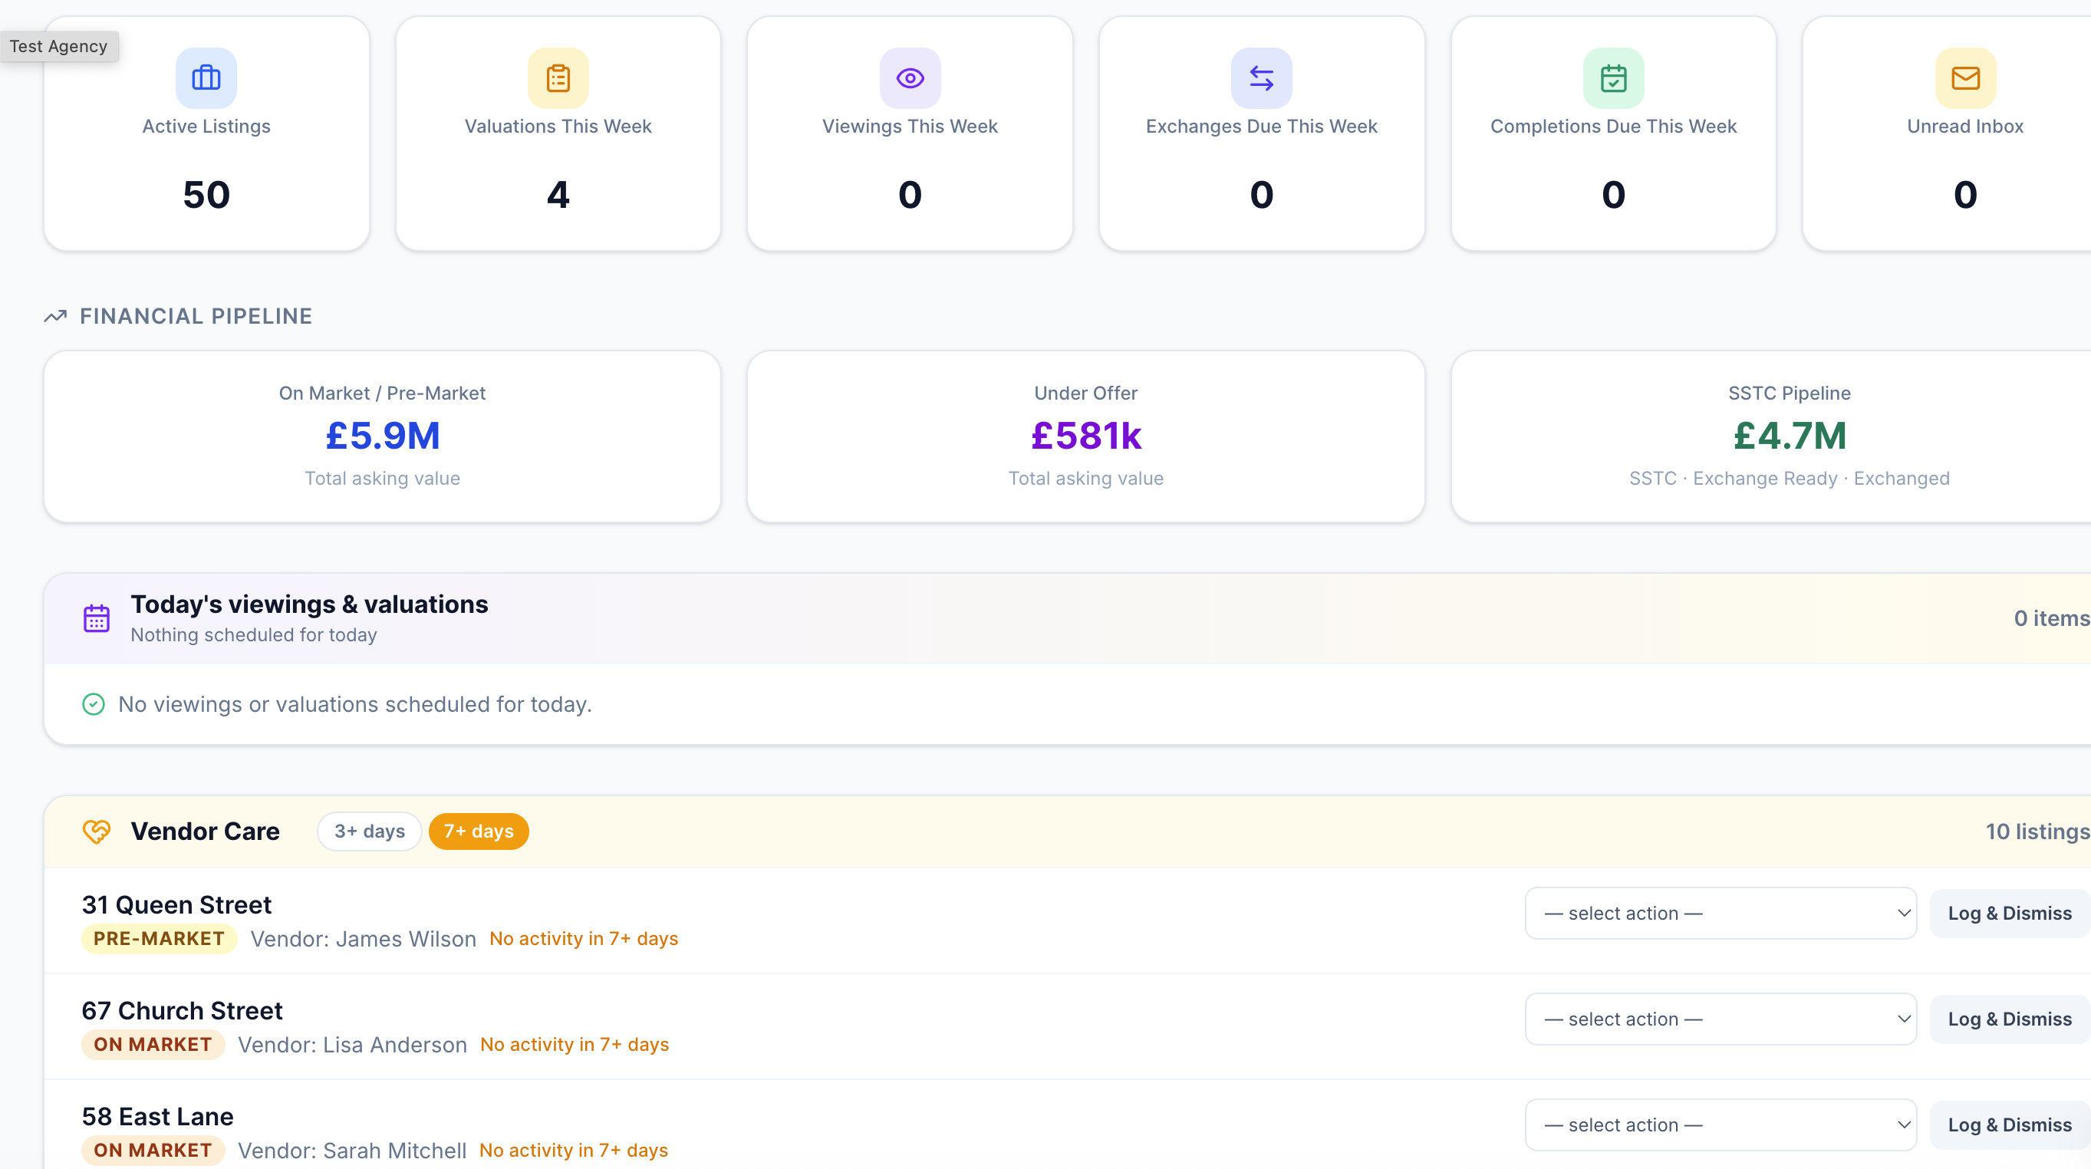Click the Exchanges Due This Week arrows icon

point(1260,78)
